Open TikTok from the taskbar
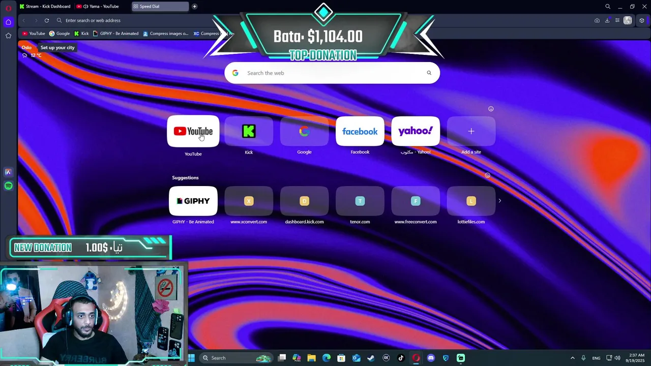Viewport: 651px width, 366px height. (401, 358)
